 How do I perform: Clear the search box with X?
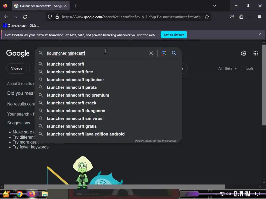tap(151, 53)
